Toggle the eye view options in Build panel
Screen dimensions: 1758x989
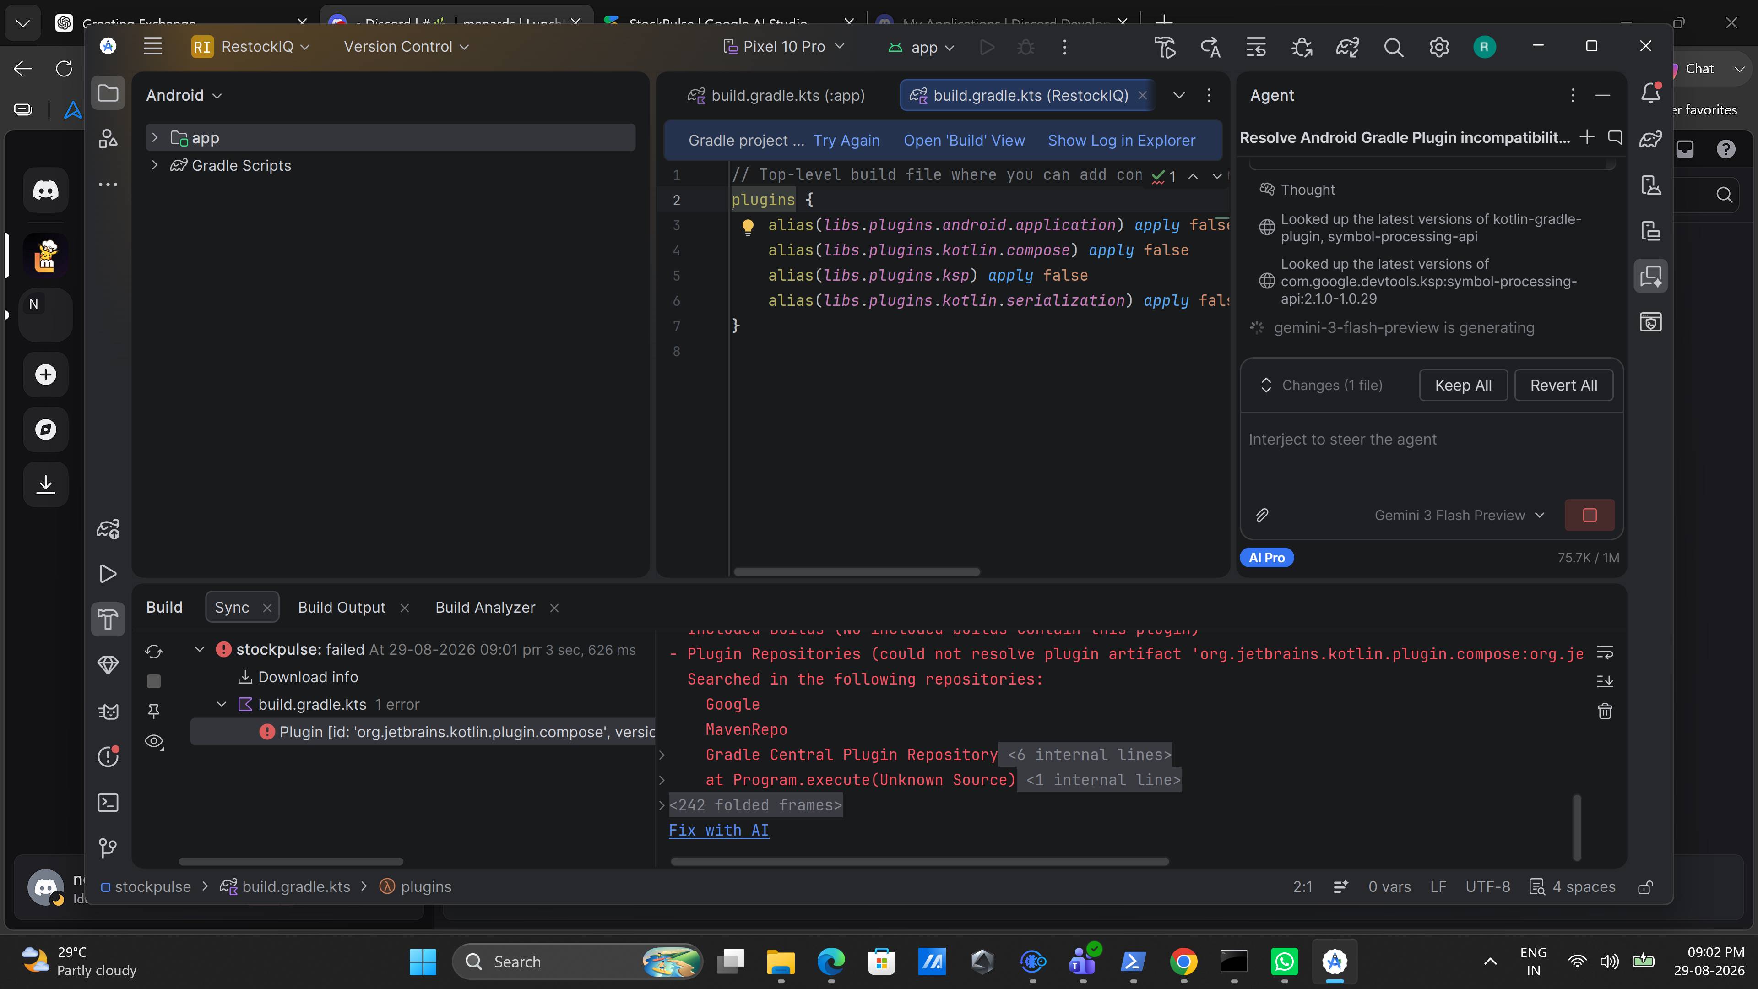point(154,742)
